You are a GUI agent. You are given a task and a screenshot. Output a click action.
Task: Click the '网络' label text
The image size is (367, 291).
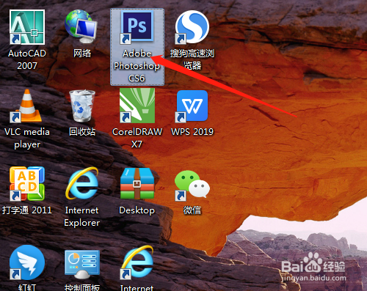pyautogui.click(x=82, y=53)
